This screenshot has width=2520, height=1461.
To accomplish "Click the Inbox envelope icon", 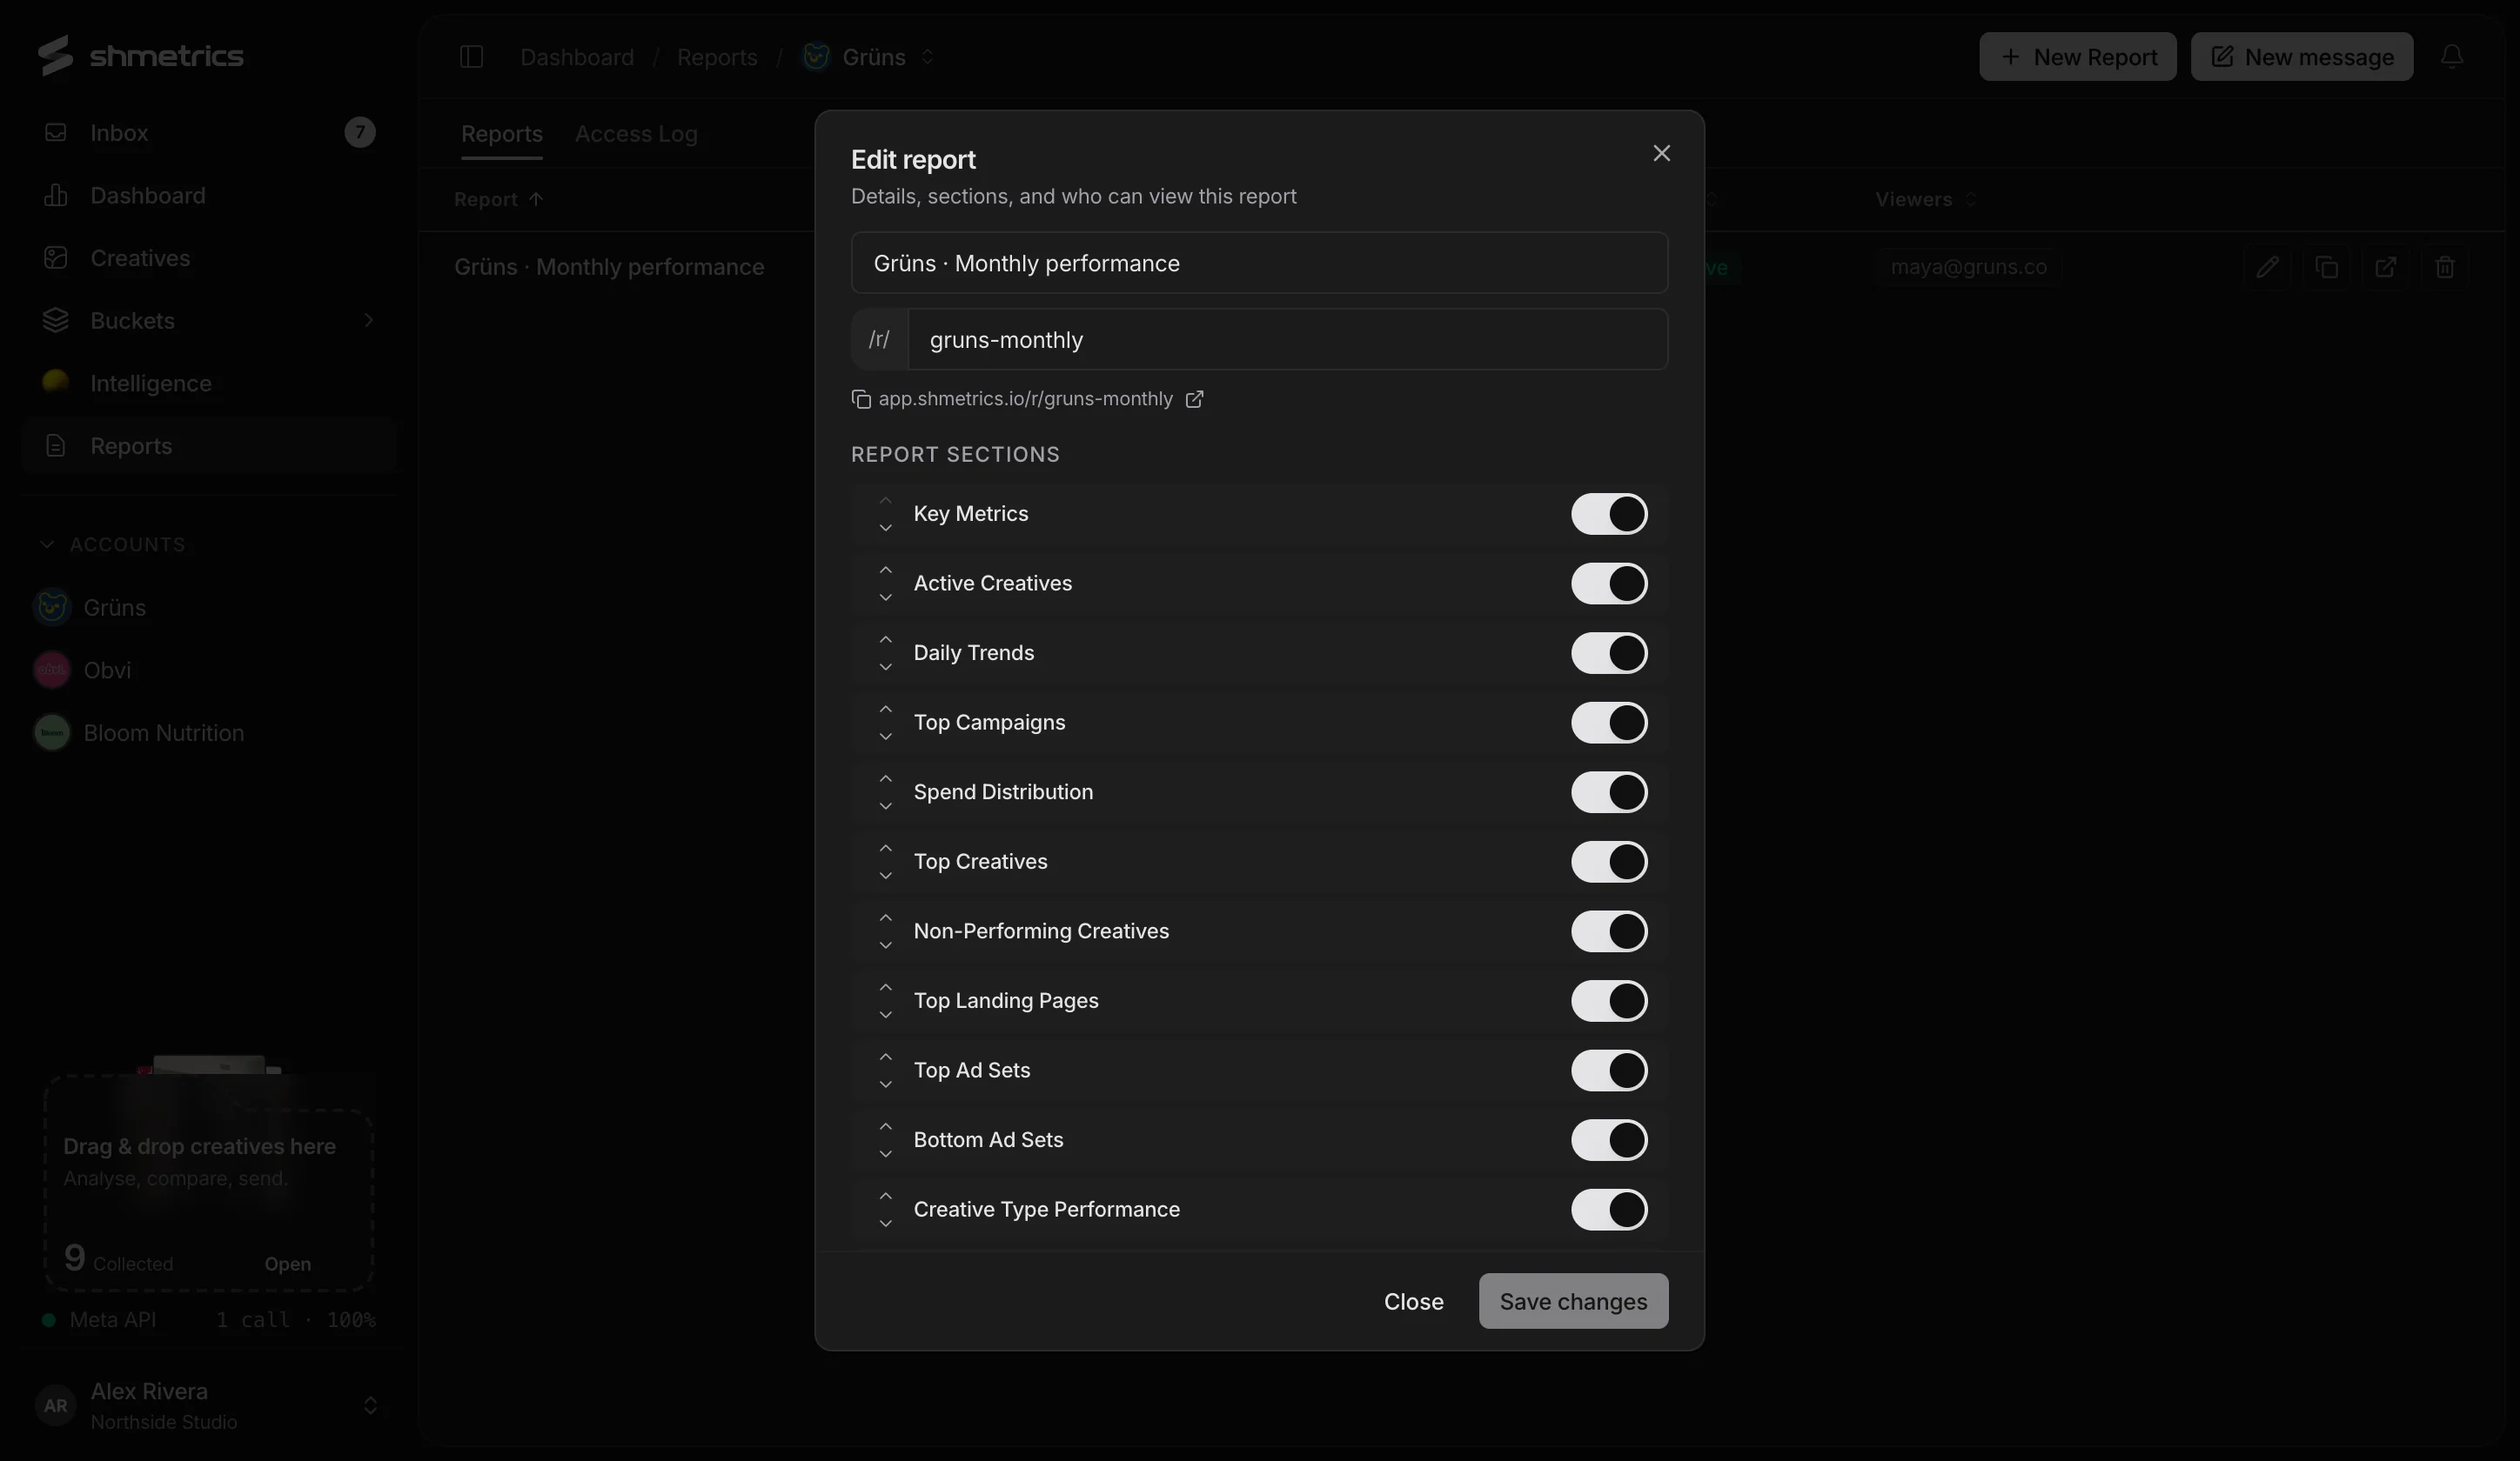I will tap(56, 132).
